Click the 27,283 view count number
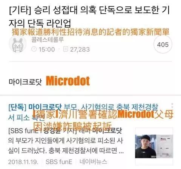 (x=80, y=49)
